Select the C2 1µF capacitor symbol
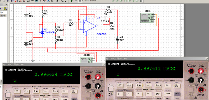The width and height of the screenshot is (209, 100). pos(118,40)
